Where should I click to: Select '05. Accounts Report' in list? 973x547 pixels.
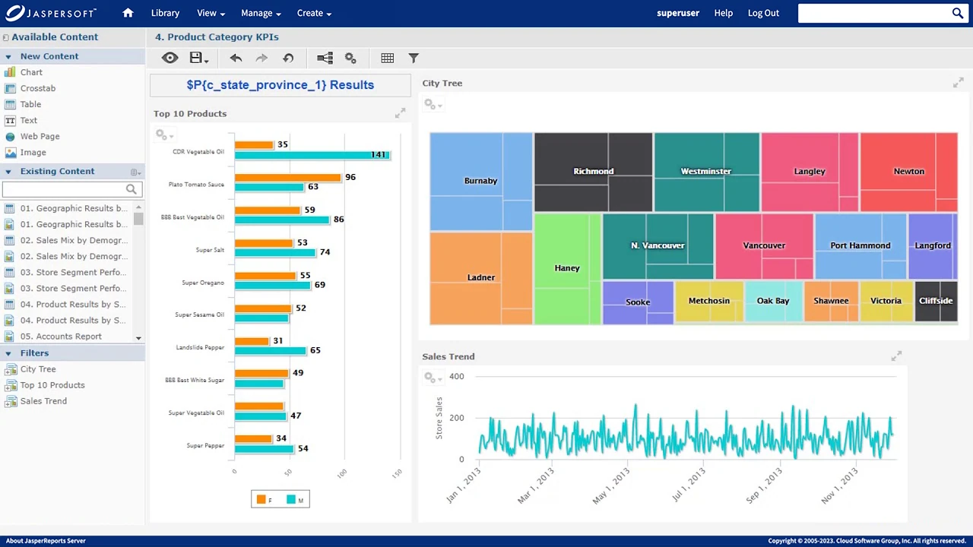(61, 337)
